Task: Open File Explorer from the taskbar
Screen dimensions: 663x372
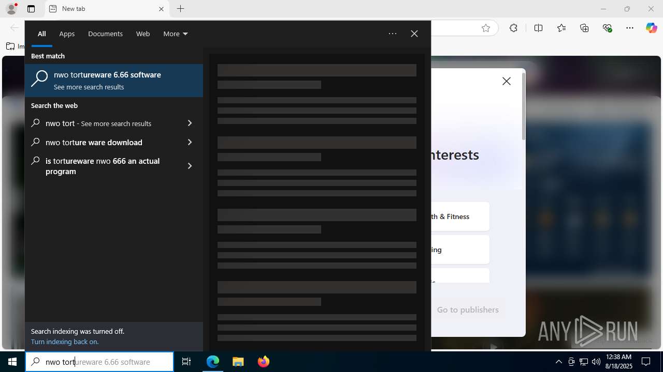Action: [x=238, y=362]
